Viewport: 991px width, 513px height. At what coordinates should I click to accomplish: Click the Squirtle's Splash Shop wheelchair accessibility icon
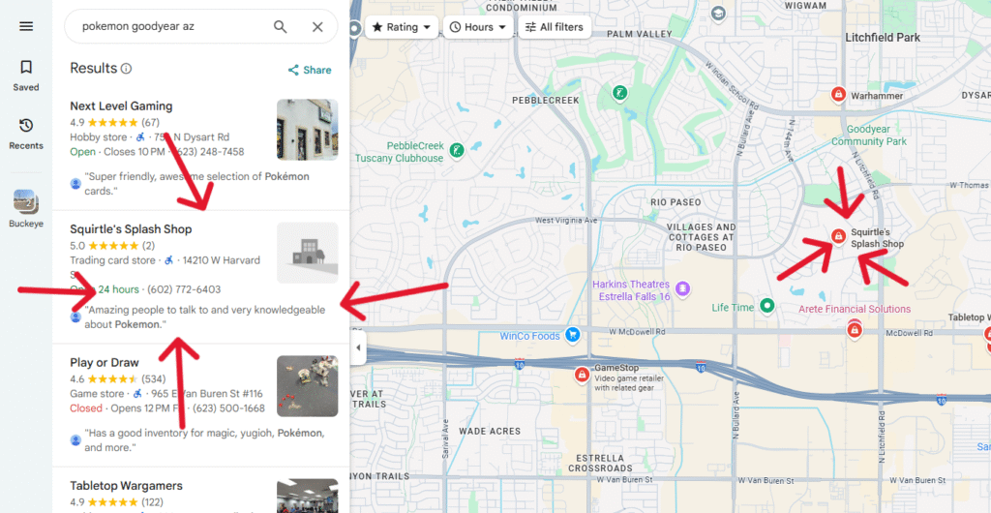point(168,260)
